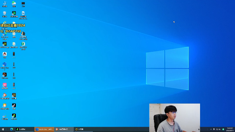Open the orange-red arrow live assistant shortcut

click(5, 96)
